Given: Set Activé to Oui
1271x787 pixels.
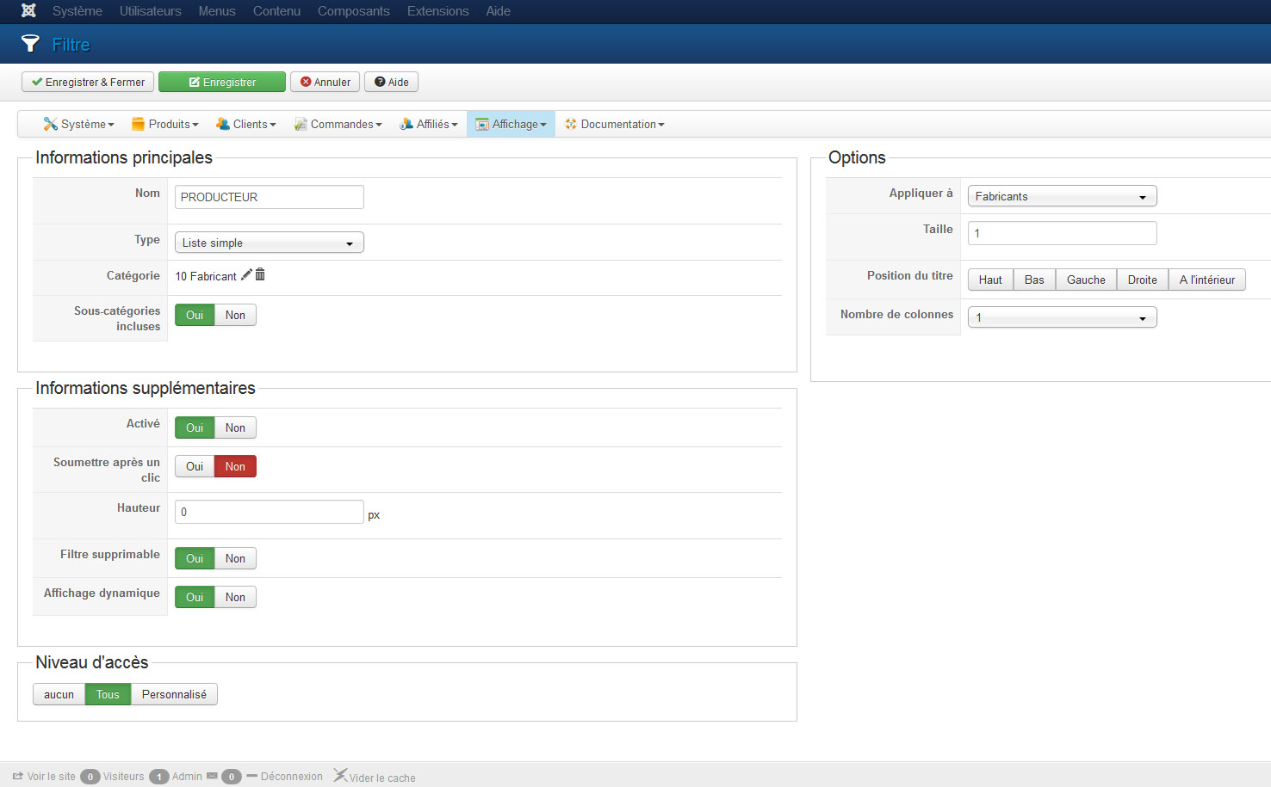Looking at the screenshot, I should 195,427.
